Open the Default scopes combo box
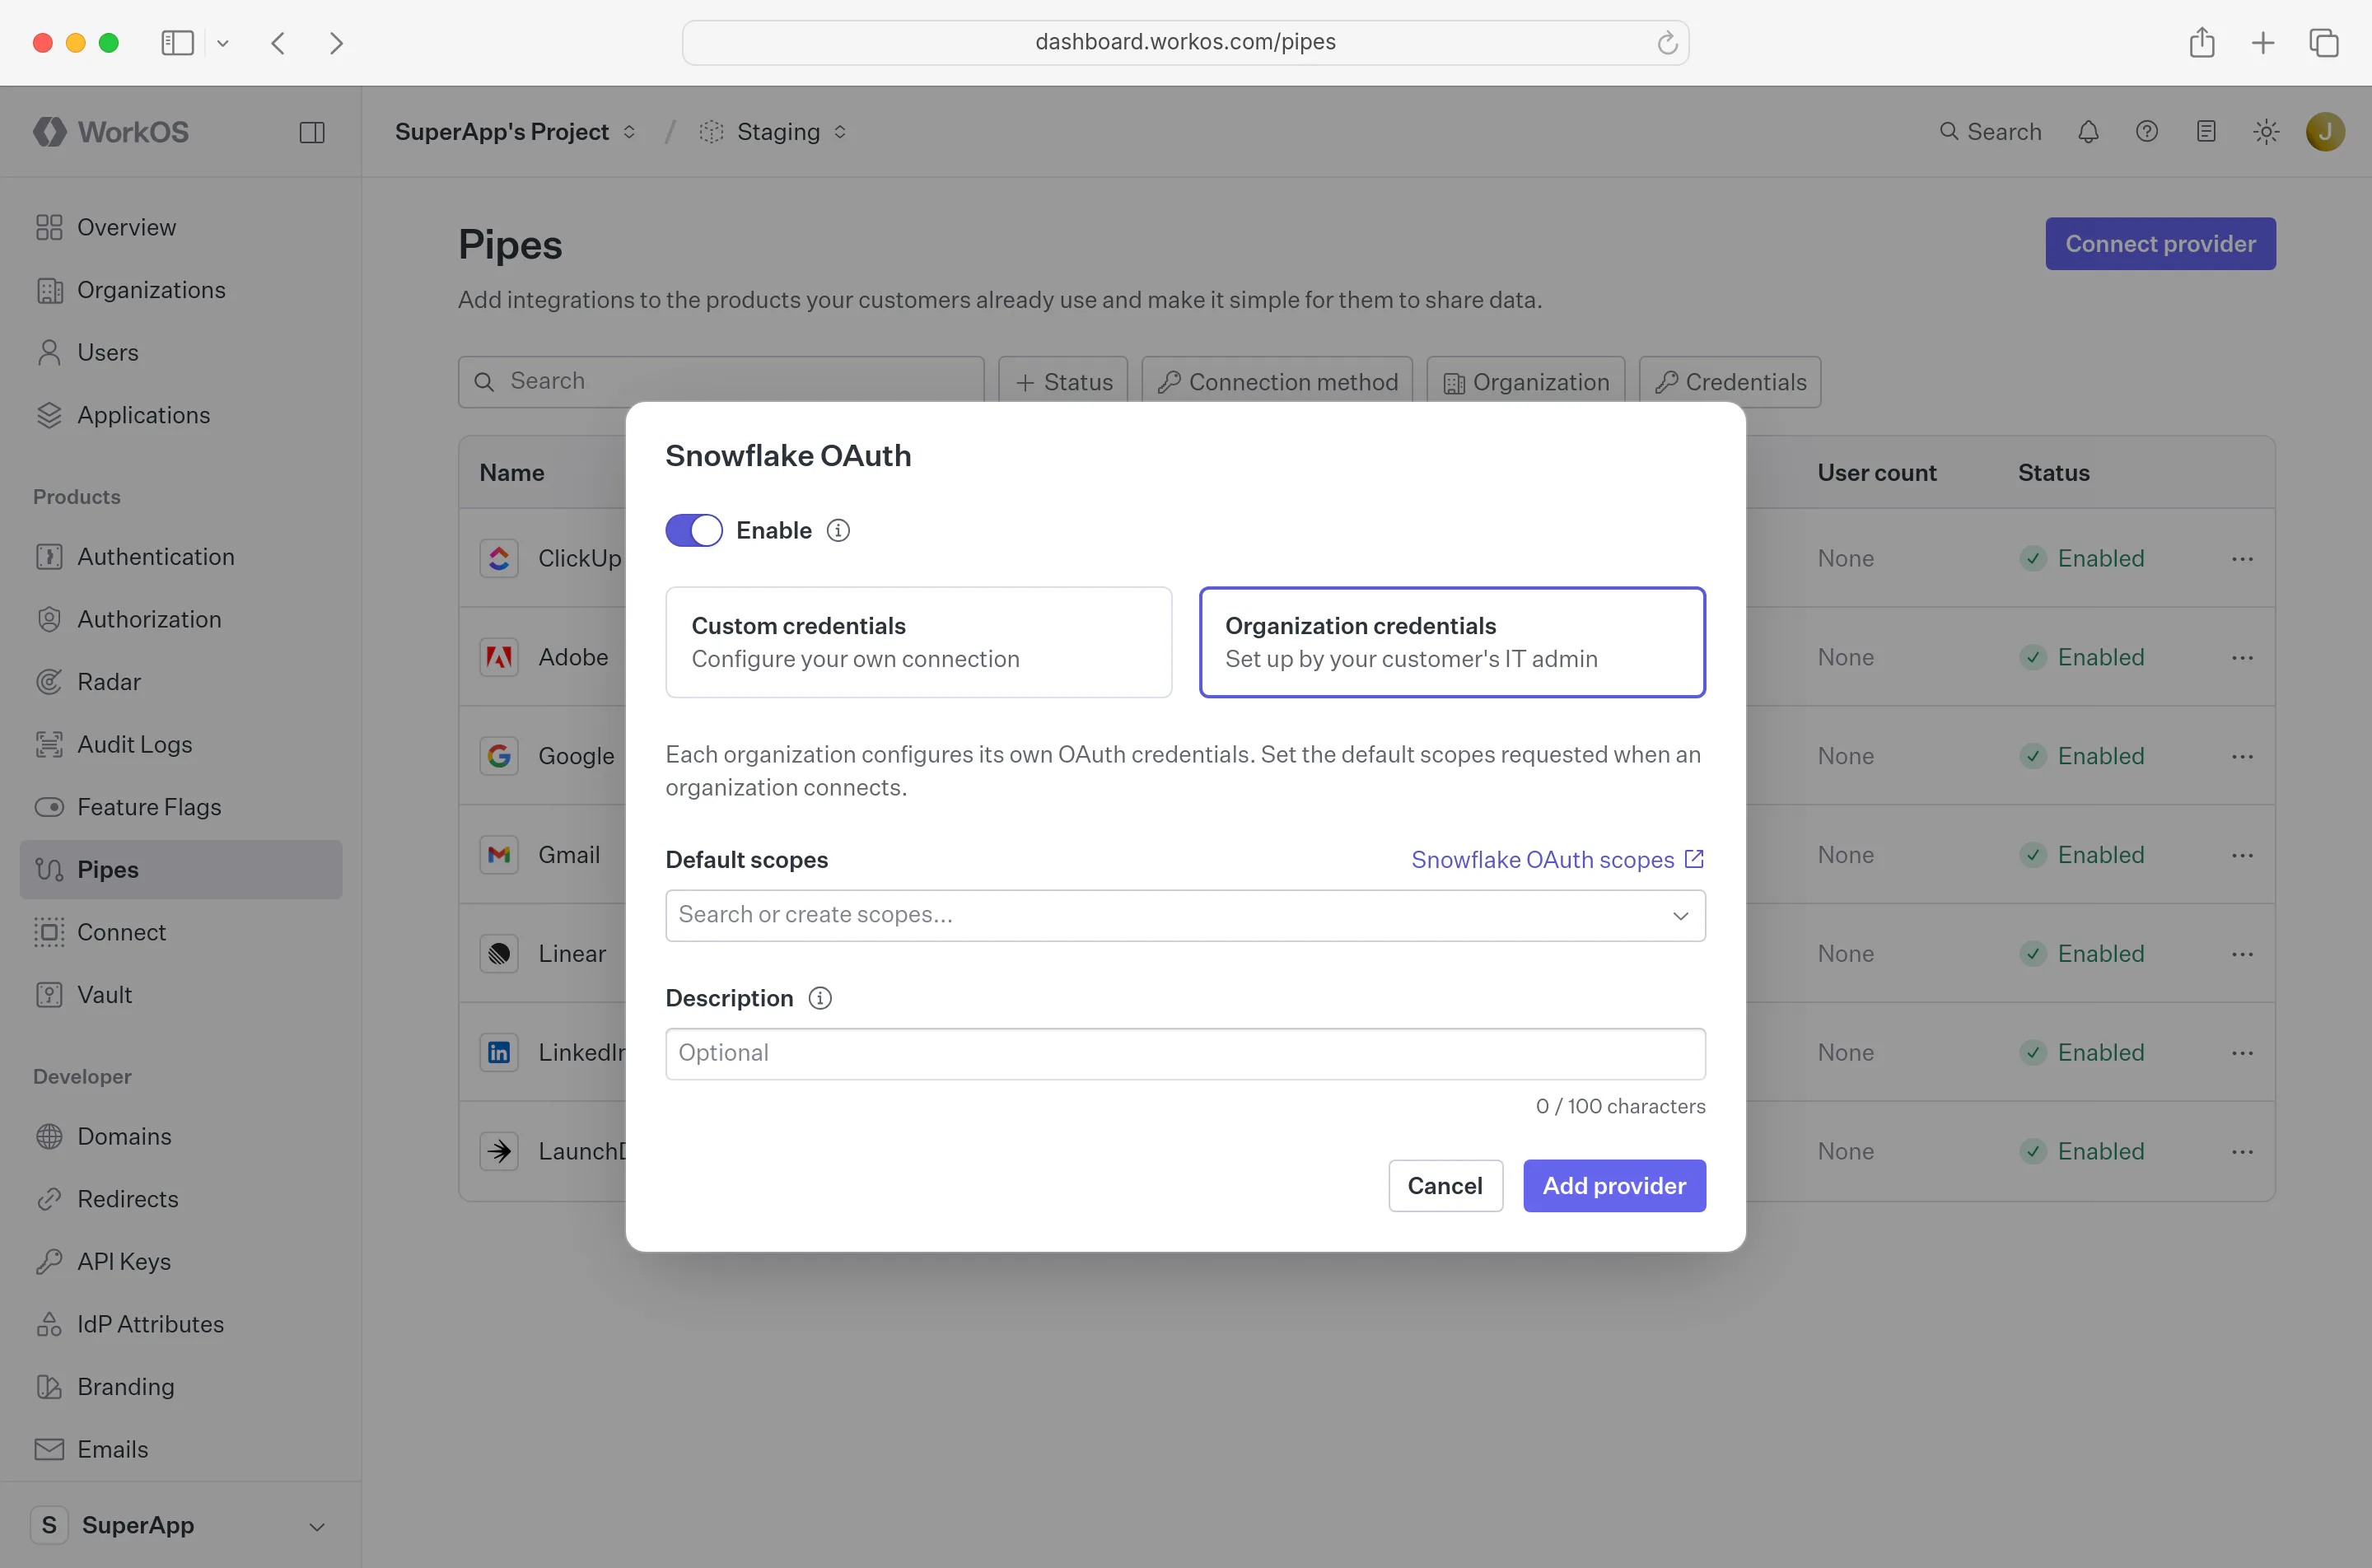The image size is (2372, 1568). (x=1185, y=915)
